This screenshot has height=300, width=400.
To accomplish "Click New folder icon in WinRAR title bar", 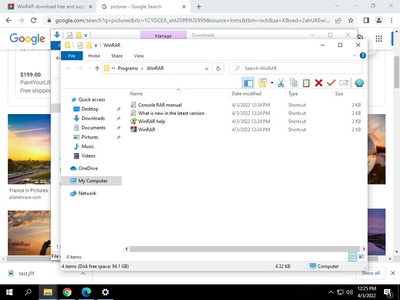I will click(x=89, y=45).
